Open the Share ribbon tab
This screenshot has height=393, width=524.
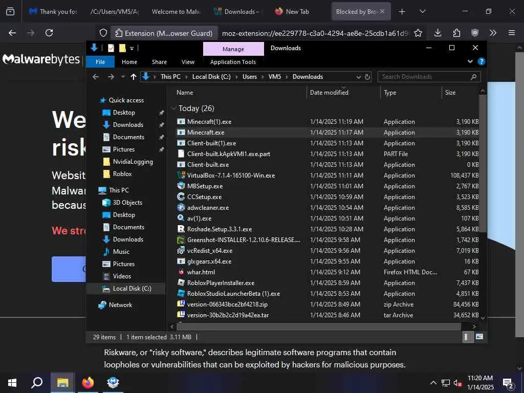point(159,62)
